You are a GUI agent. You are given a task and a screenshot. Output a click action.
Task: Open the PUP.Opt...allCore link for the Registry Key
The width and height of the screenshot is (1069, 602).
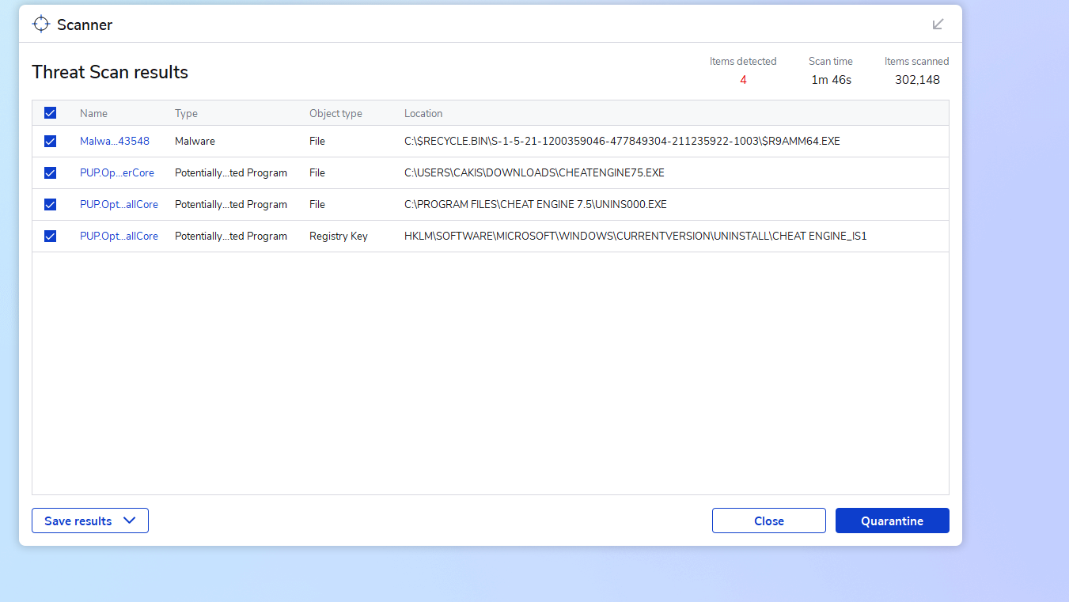tap(119, 236)
